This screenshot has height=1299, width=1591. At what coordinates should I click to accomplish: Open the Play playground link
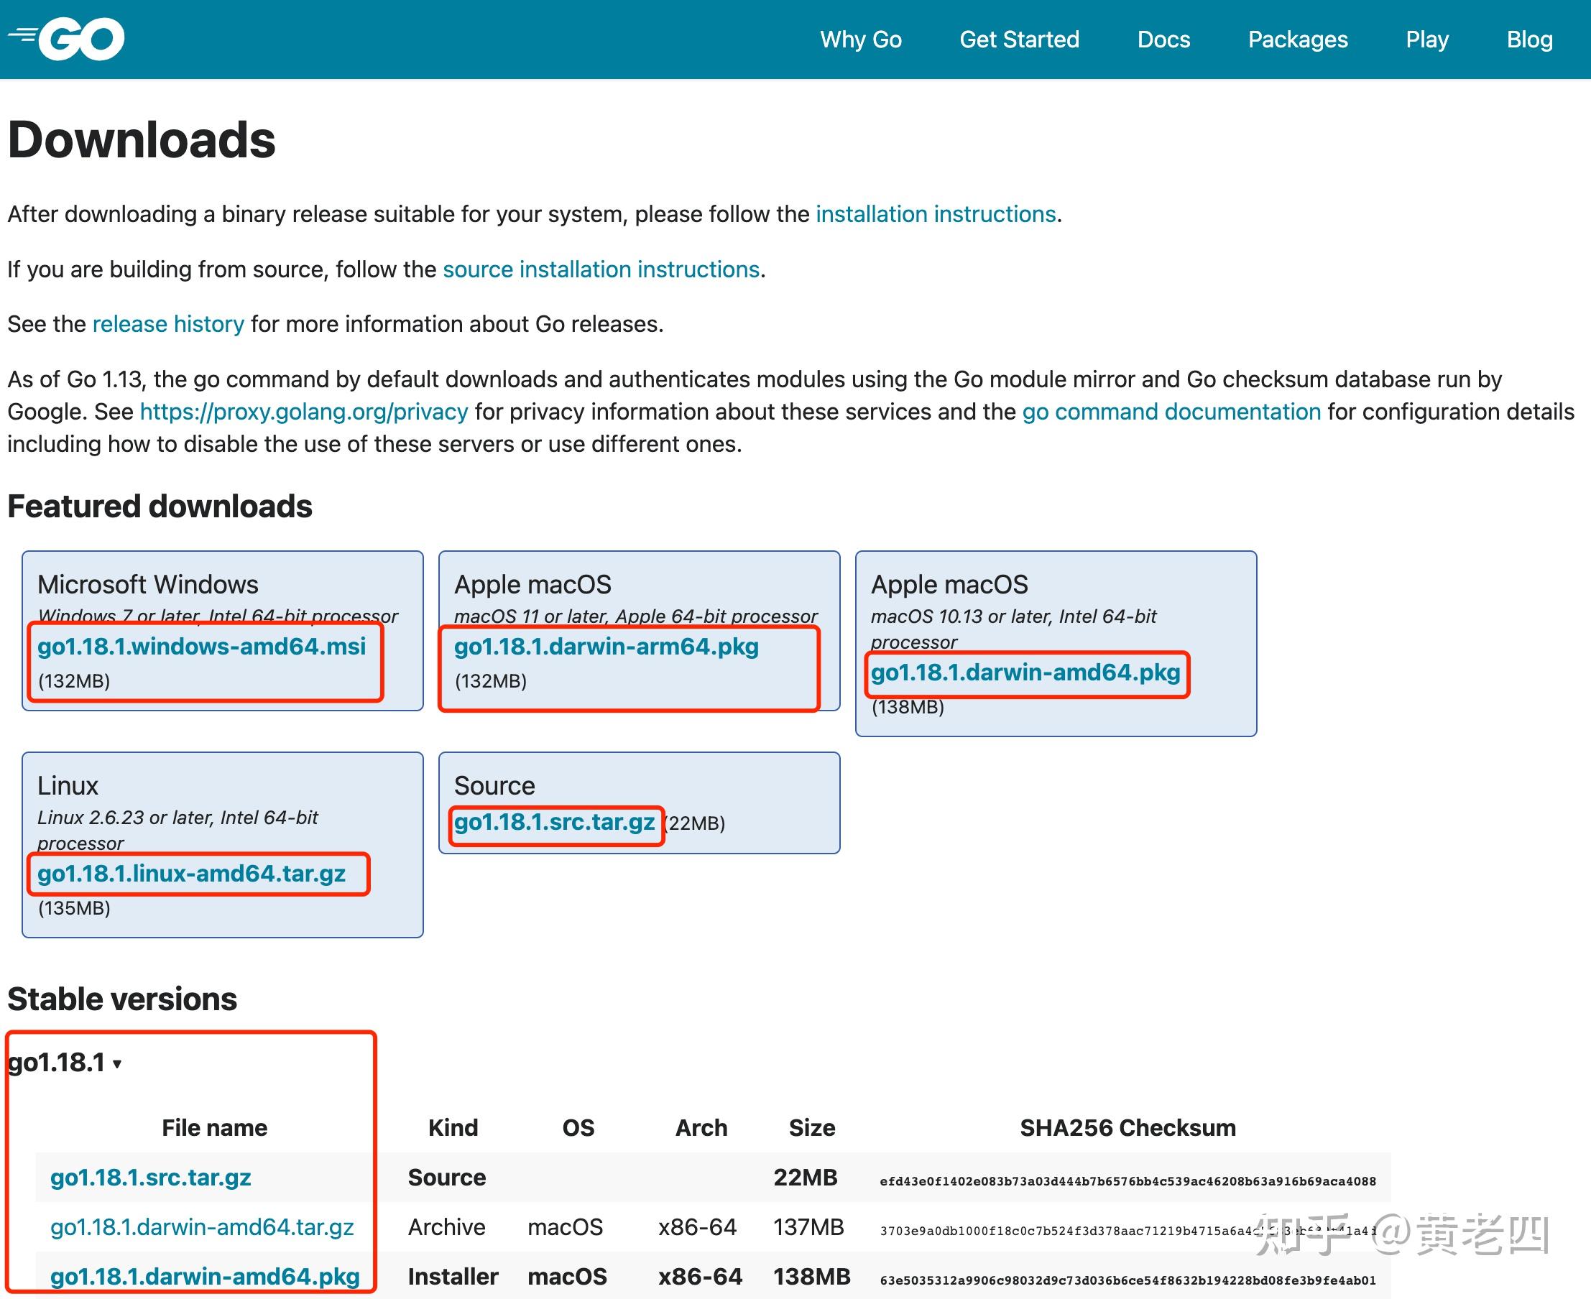point(1427,40)
